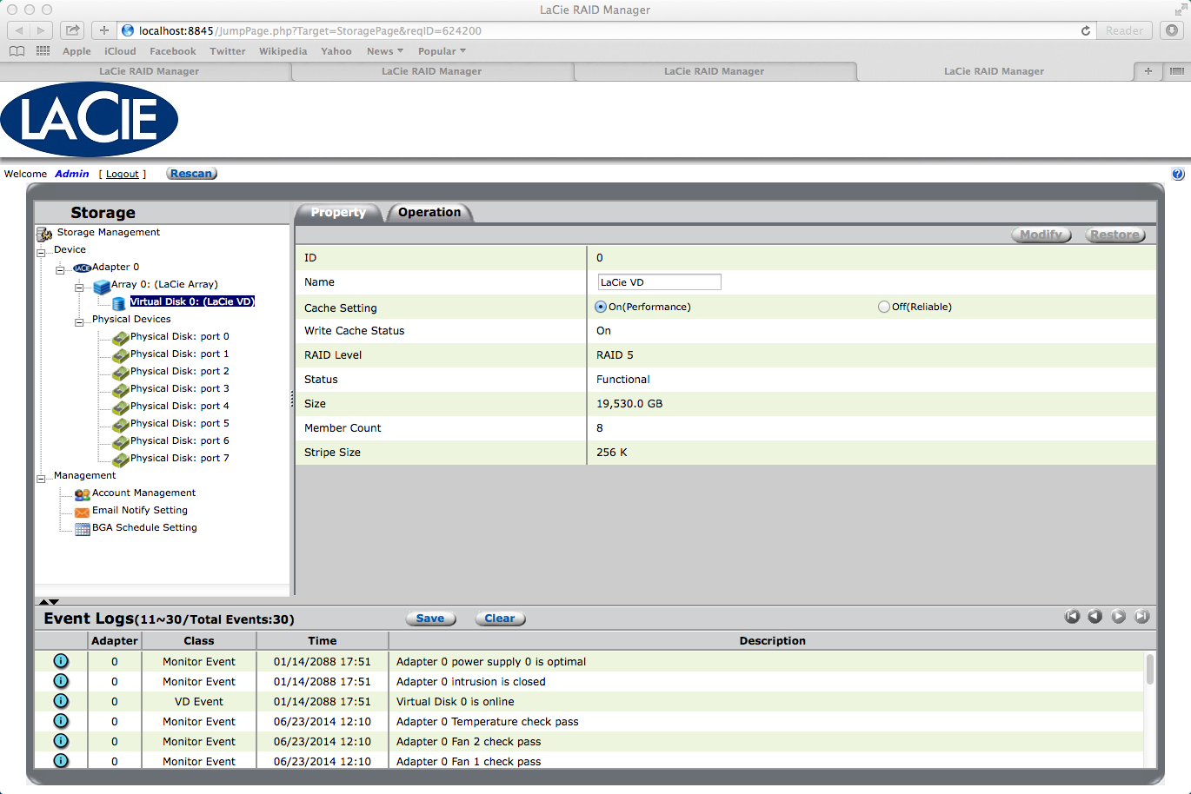
Task: Click the storage panel splitter handle
Action: click(292, 399)
